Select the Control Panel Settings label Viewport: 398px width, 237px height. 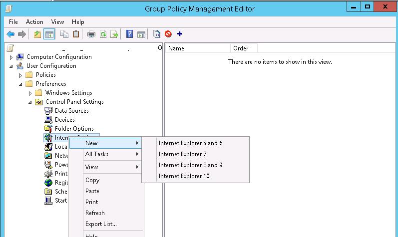click(x=74, y=102)
